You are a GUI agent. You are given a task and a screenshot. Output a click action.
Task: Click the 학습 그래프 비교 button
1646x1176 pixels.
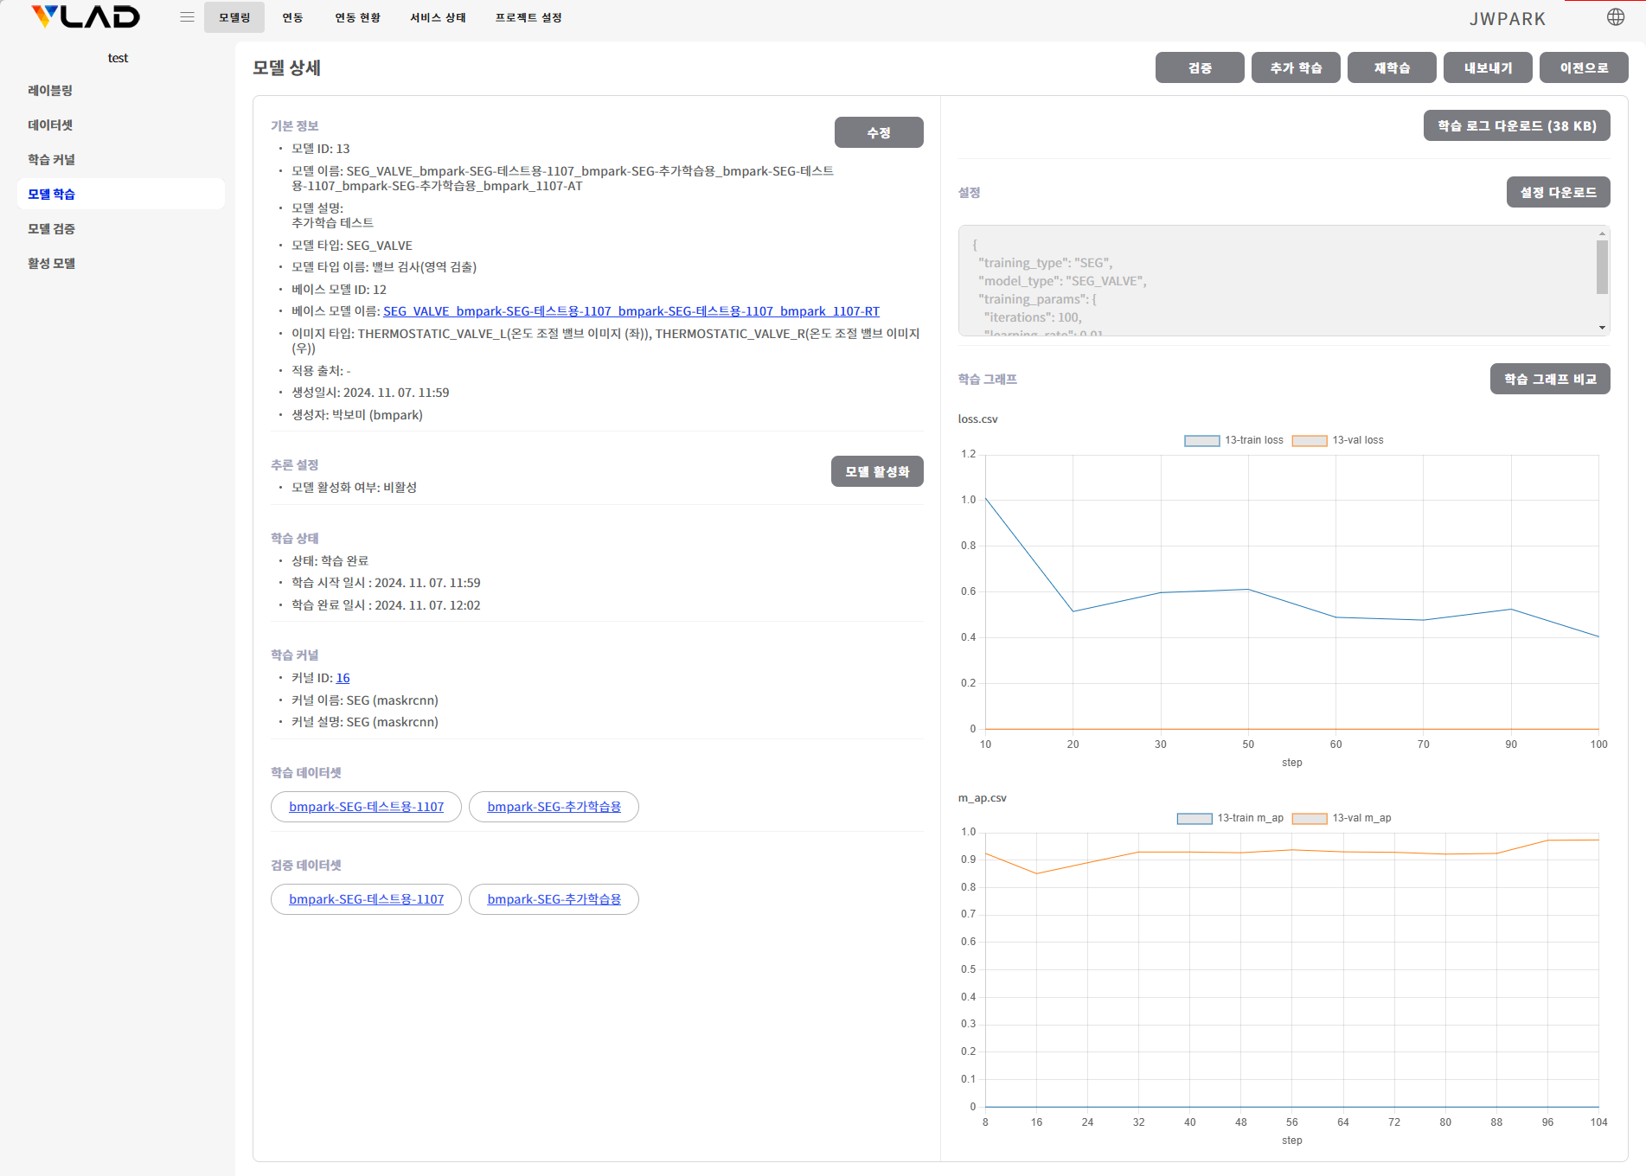(x=1550, y=379)
